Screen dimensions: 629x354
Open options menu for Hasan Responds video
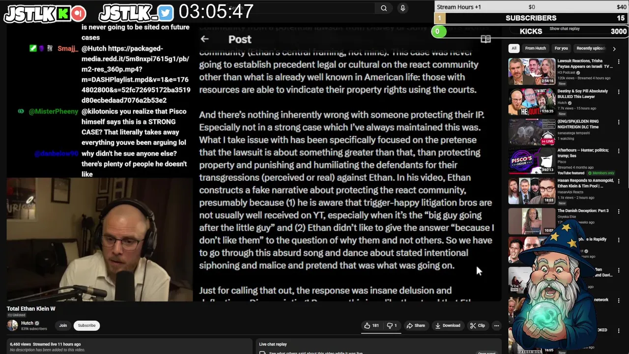tap(619, 181)
